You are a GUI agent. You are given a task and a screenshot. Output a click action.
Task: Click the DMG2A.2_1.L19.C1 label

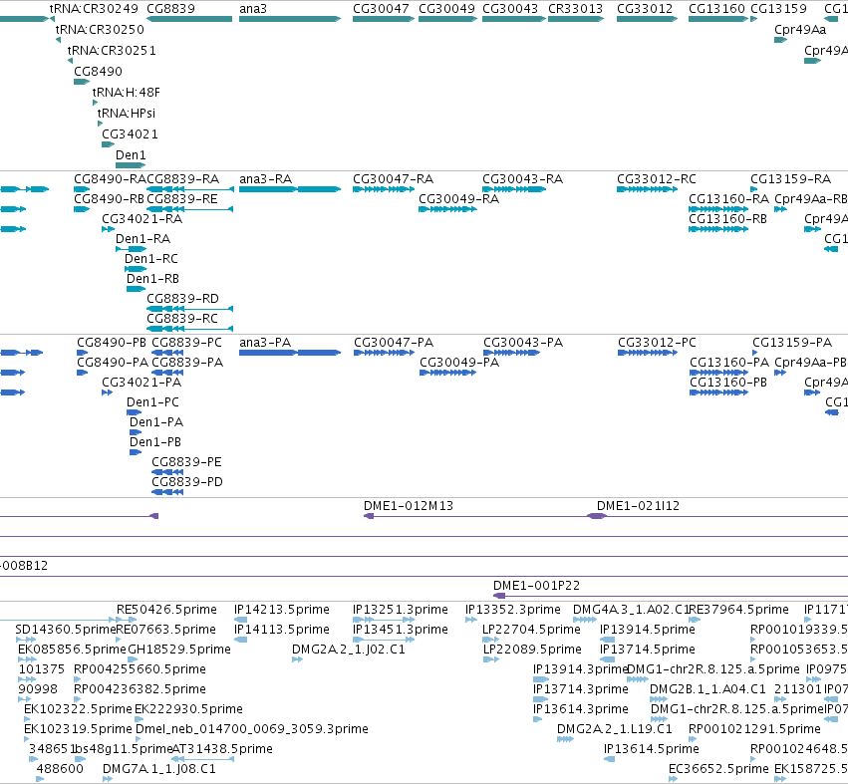615,729
